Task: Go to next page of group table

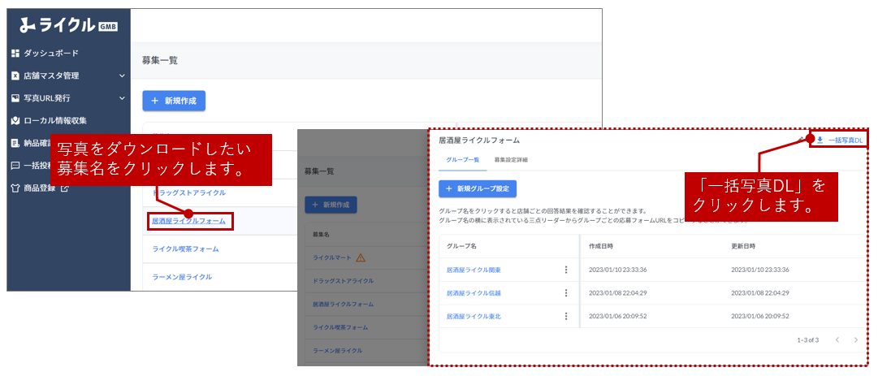Action: (x=855, y=339)
